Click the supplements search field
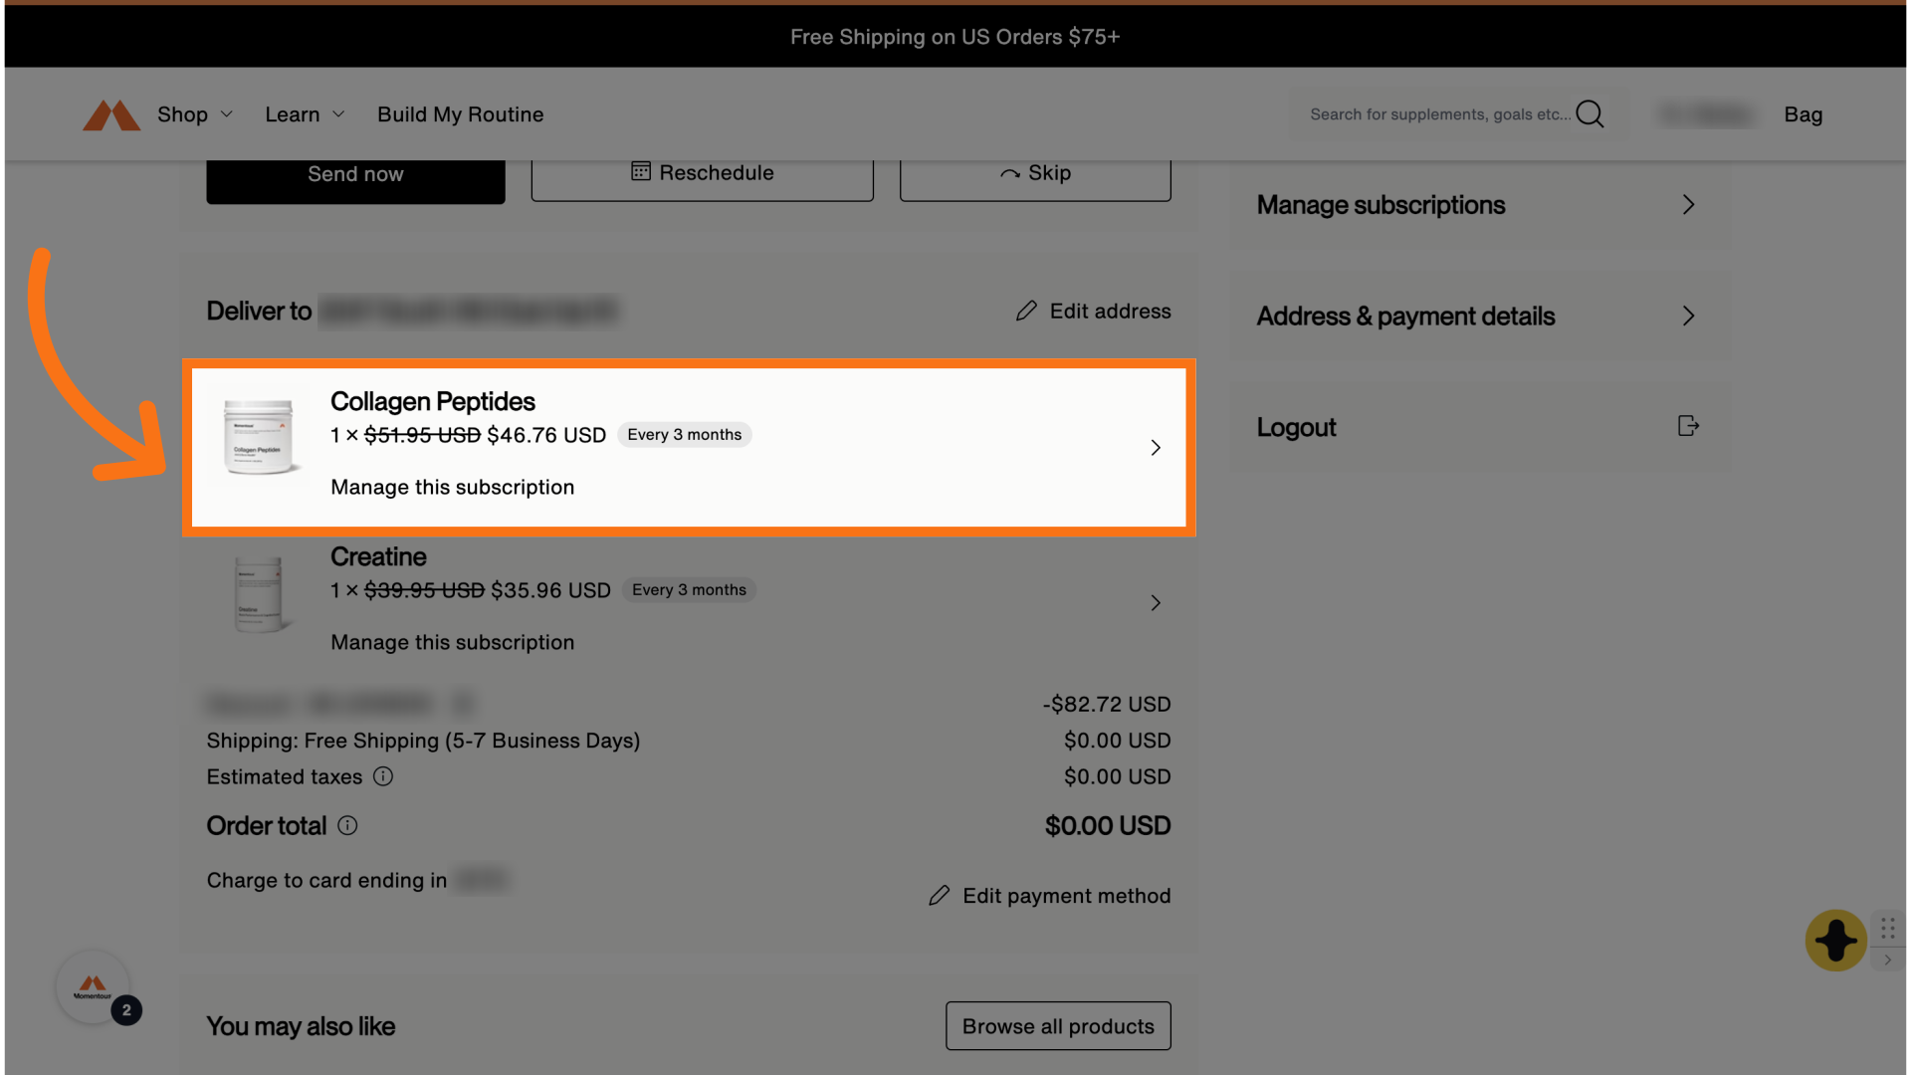 coord(1438,114)
